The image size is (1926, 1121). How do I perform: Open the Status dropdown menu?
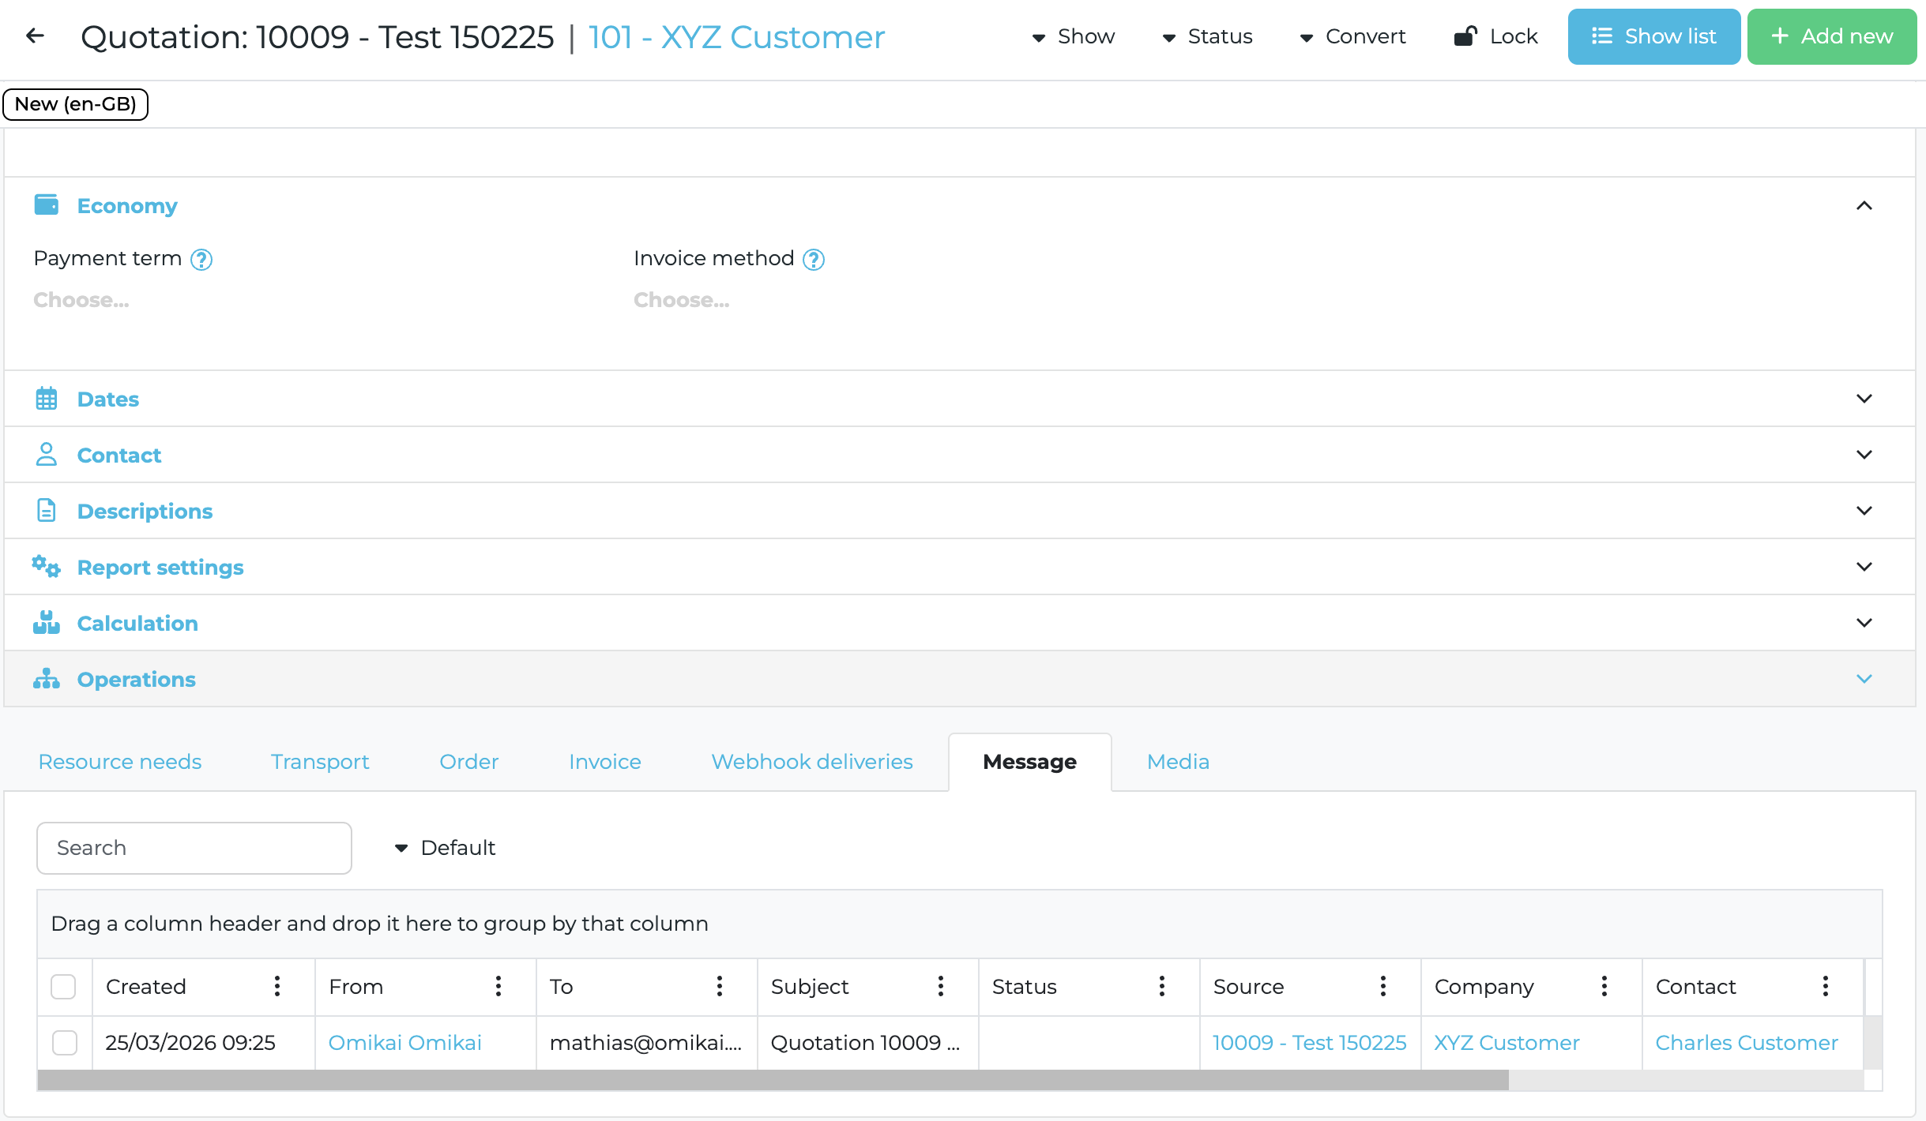coord(1208,36)
